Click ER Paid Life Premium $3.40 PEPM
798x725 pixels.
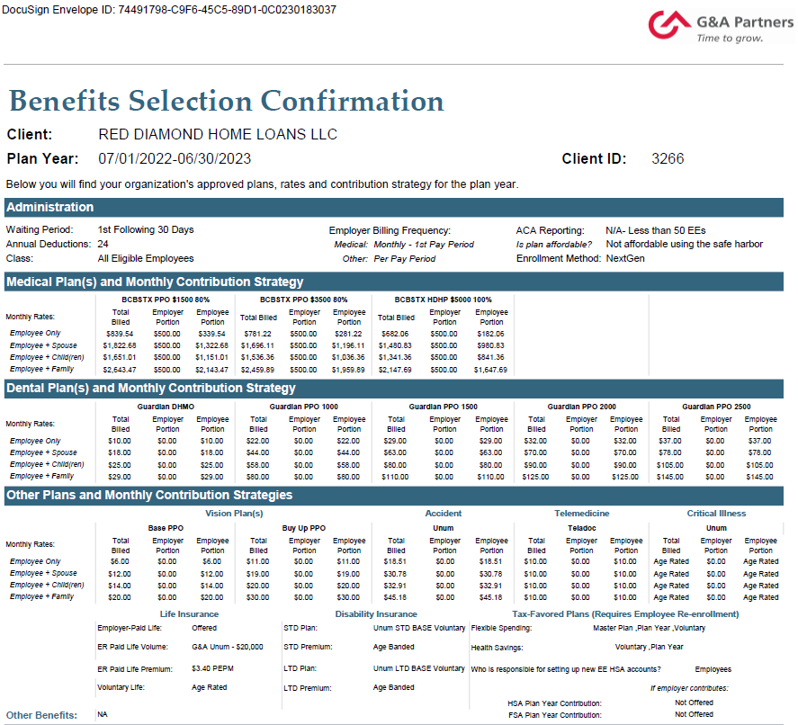tap(212, 668)
